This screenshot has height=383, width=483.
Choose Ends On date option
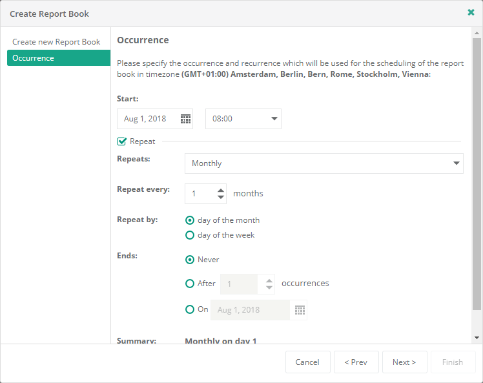(190, 309)
